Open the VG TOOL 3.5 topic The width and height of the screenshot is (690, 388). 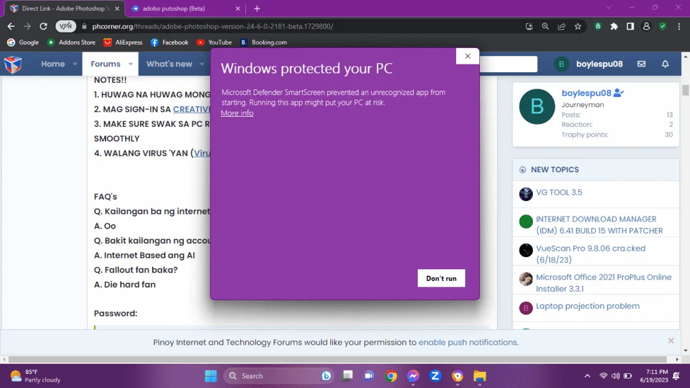pos(559,193)
